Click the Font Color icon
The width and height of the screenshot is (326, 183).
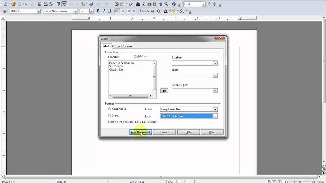pos(166,11)
